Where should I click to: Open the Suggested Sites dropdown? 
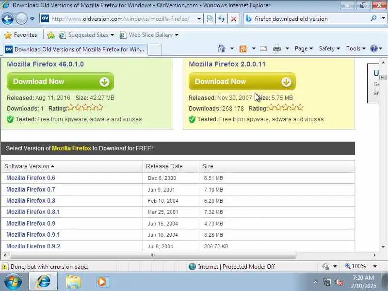(x=86, y=35)
